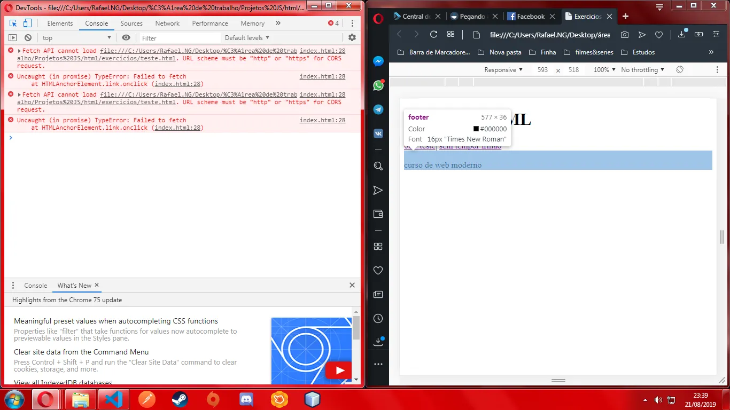The height and width of the screenshot is (410, 730).
Task: Open WhatsApp in the Opera sidebar
Action: 378,85
